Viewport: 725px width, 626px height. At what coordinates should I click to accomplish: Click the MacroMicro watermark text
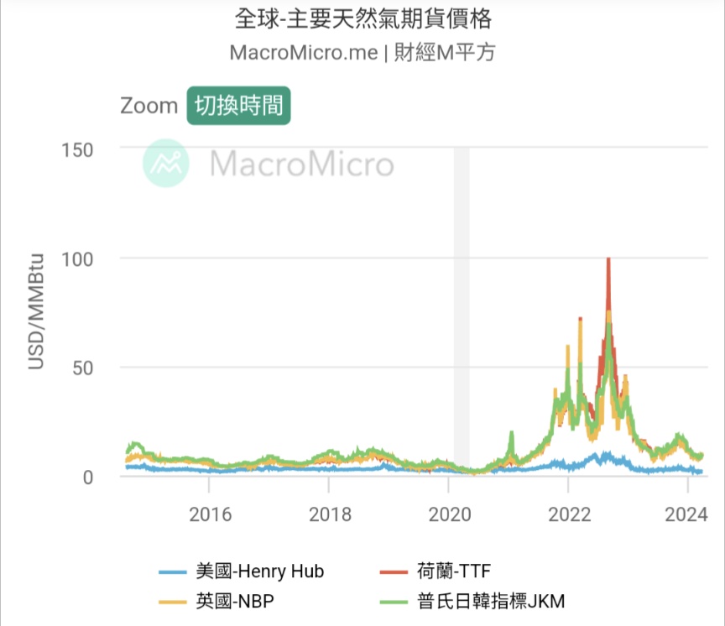tap(301, 164)
